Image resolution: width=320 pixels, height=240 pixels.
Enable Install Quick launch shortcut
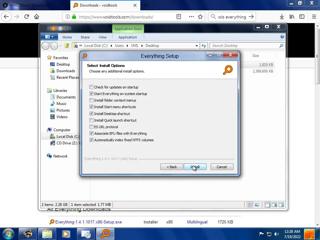click(91, 120)
